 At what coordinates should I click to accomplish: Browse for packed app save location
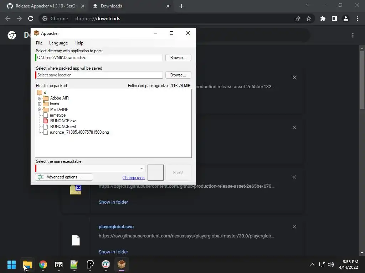[x=178, y=75]
